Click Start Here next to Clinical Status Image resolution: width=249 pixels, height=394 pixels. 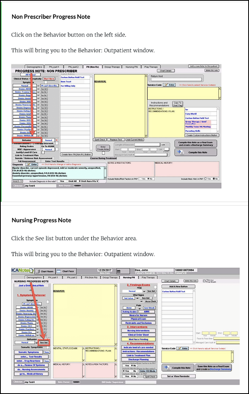(x=49, y=79)
